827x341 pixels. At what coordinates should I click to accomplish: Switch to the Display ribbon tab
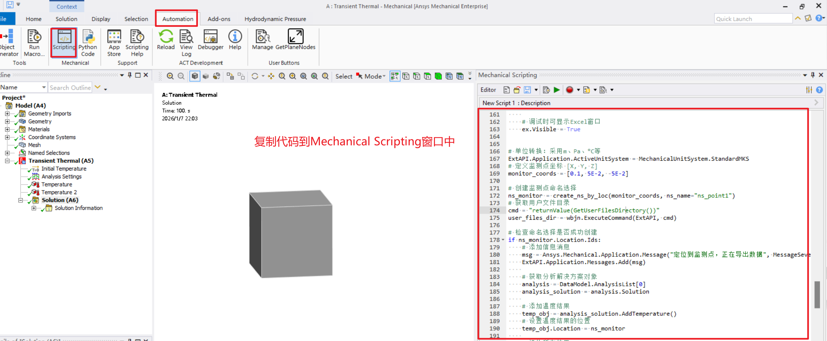(101, 19)
